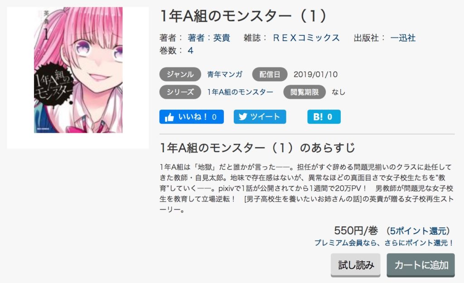Click the シリーズ label badge
Screen dimensions: 464x283
point(180,92)
